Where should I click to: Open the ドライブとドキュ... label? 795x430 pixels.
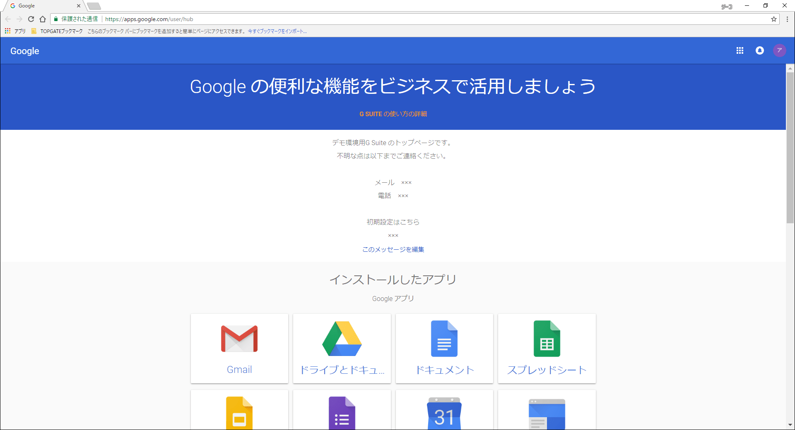[x=342, y=370]
